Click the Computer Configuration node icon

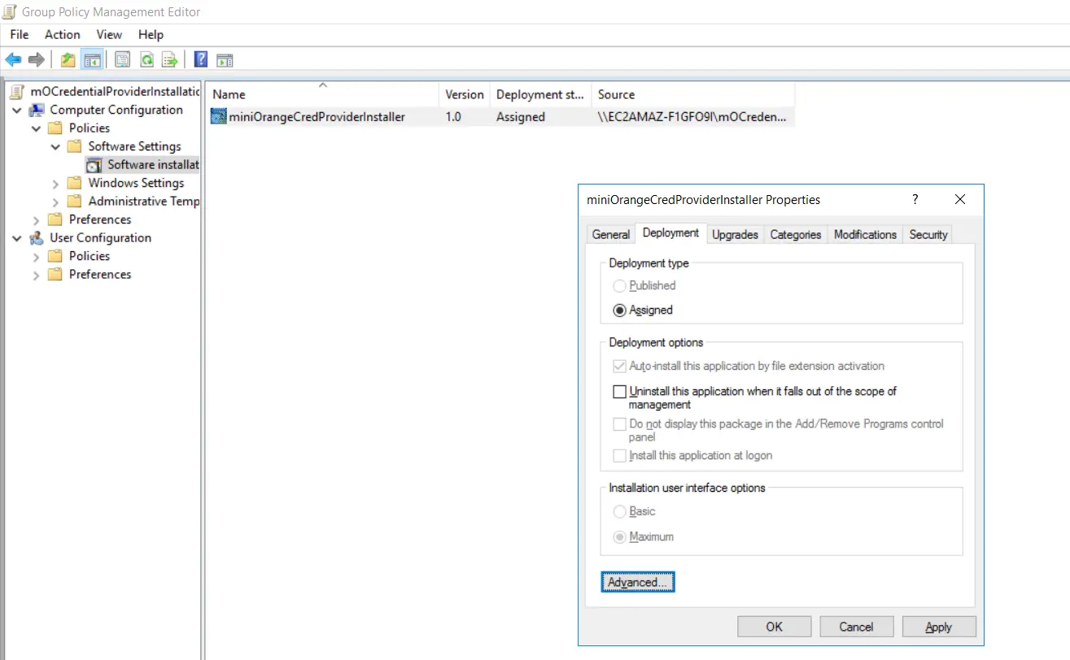coord(37,110)
